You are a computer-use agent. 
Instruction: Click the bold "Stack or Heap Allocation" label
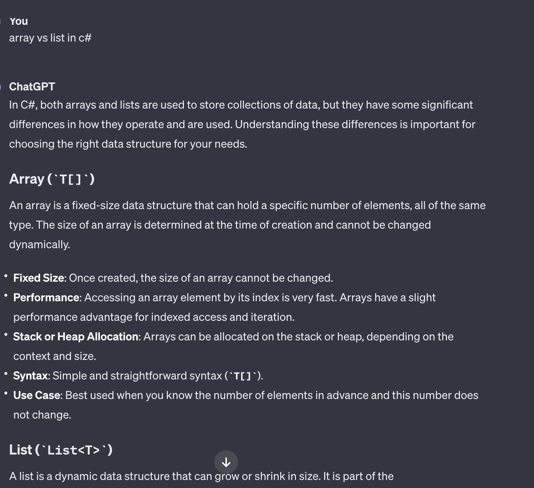coord(76,337)
